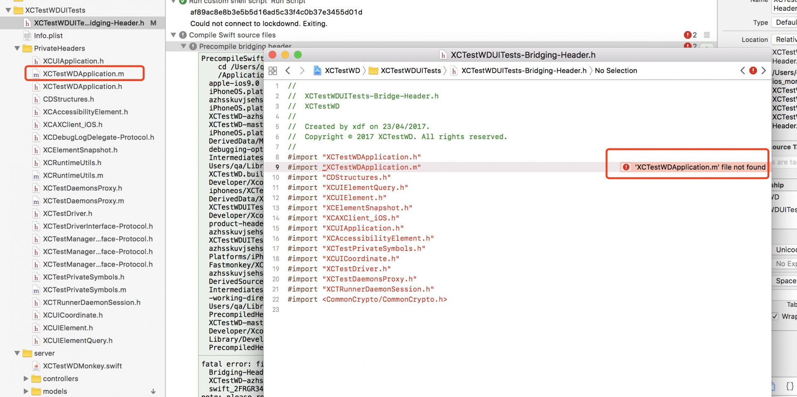Open XCTestDriverInterface-Protocol.h file

coord(98,226)
